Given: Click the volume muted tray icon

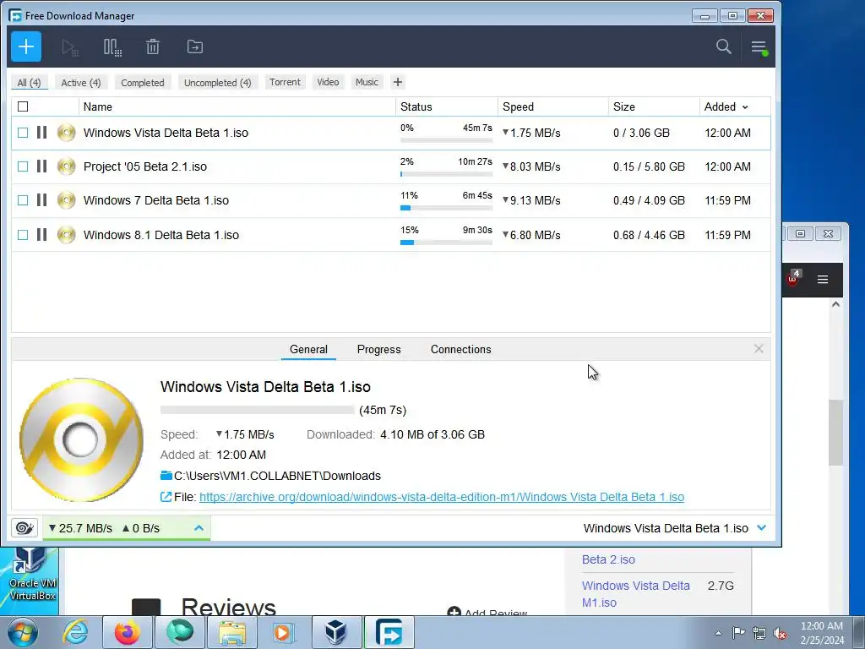Looking at the screenshot, I should (x=780, y=633).
